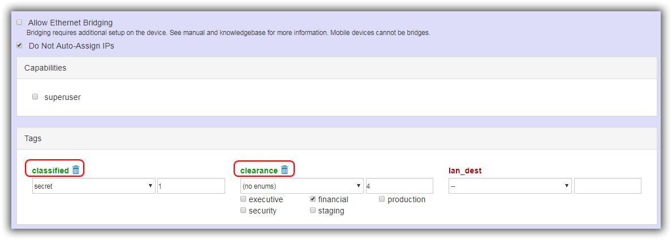This screenshot has height=240, width=672.
Task: Enable Allow Ethernet Bridging checkbox
Action: (x=20, y=23)
